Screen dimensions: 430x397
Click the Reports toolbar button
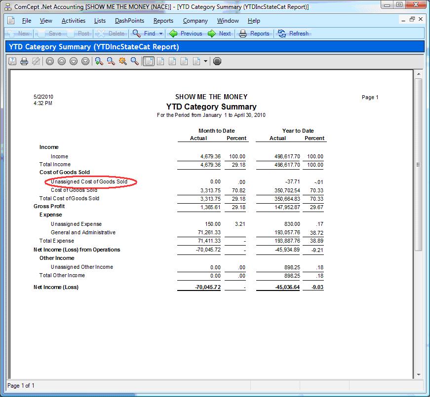click(x=254, y=34)
